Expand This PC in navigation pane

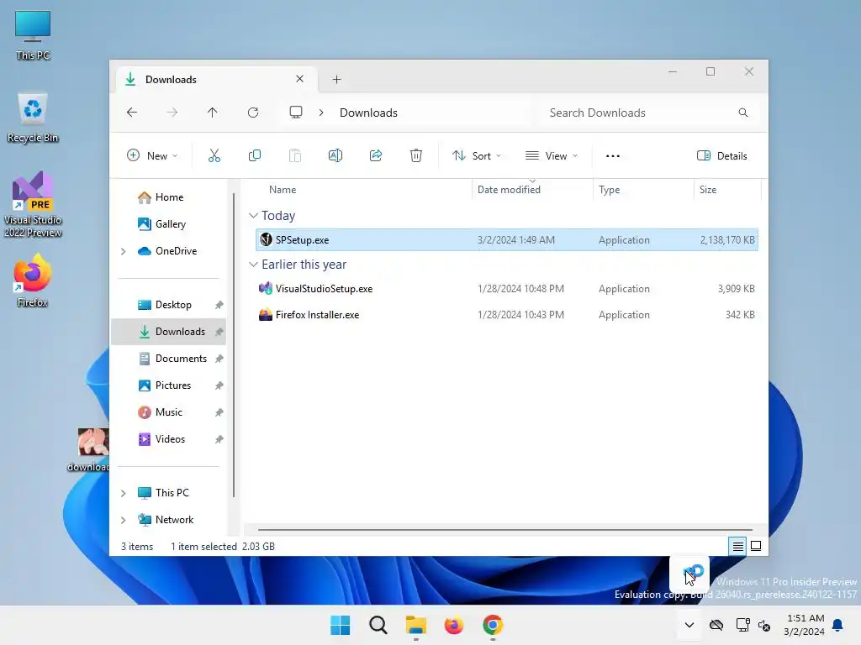pyautogui.click(x=124, y=493)
